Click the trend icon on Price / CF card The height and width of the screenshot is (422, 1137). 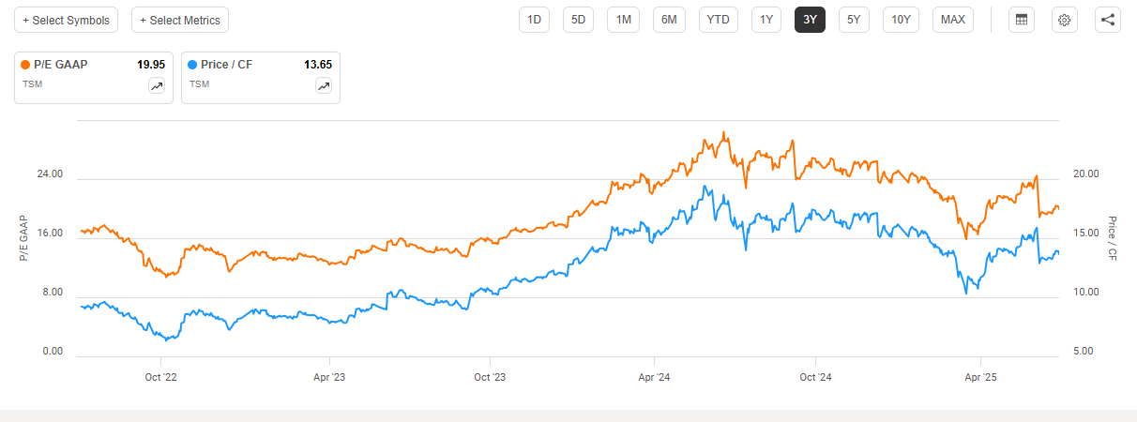click(x=323, y=86)
